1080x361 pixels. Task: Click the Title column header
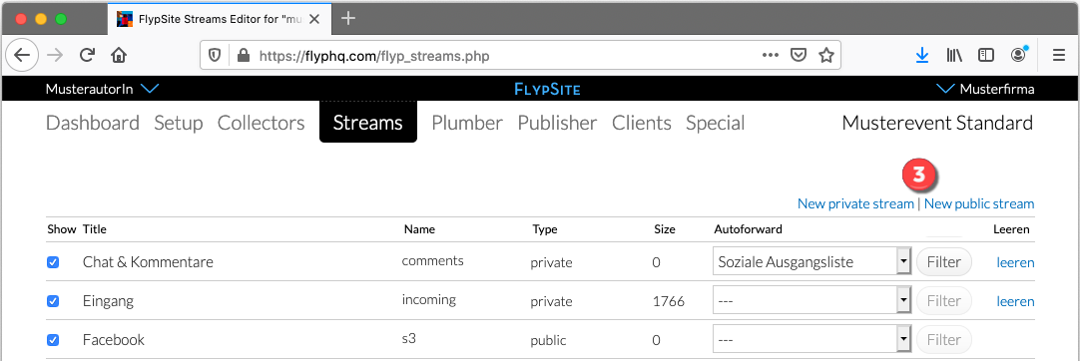point(95,229)
